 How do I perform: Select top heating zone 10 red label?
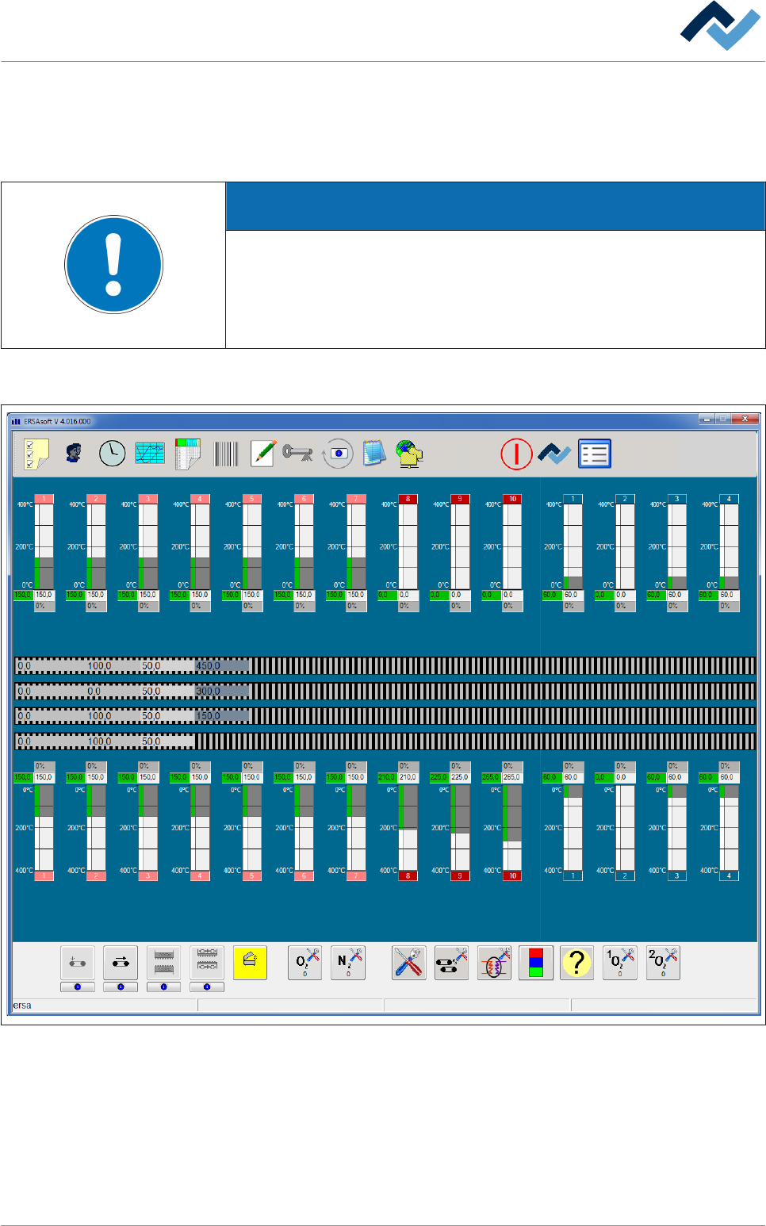tap(512, 499)
